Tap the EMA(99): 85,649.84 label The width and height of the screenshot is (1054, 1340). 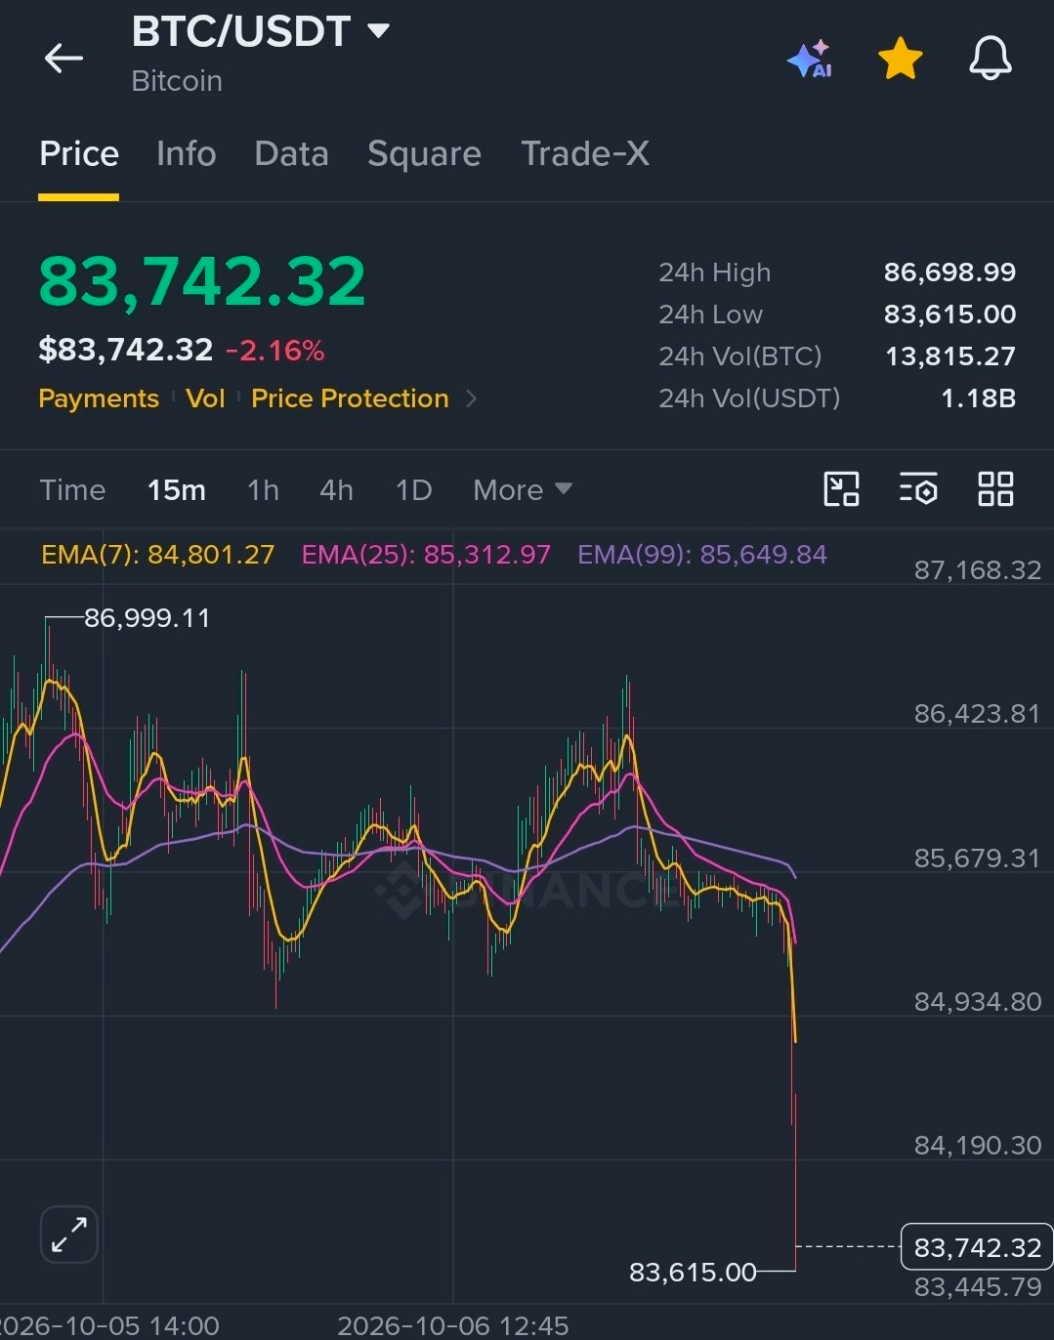(702, 555)
